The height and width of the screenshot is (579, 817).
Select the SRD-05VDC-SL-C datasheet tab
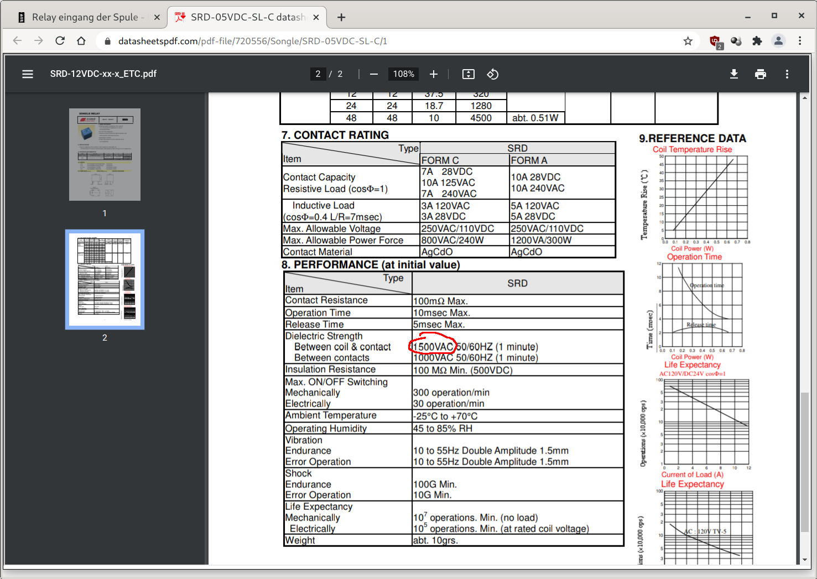point(247,17)
